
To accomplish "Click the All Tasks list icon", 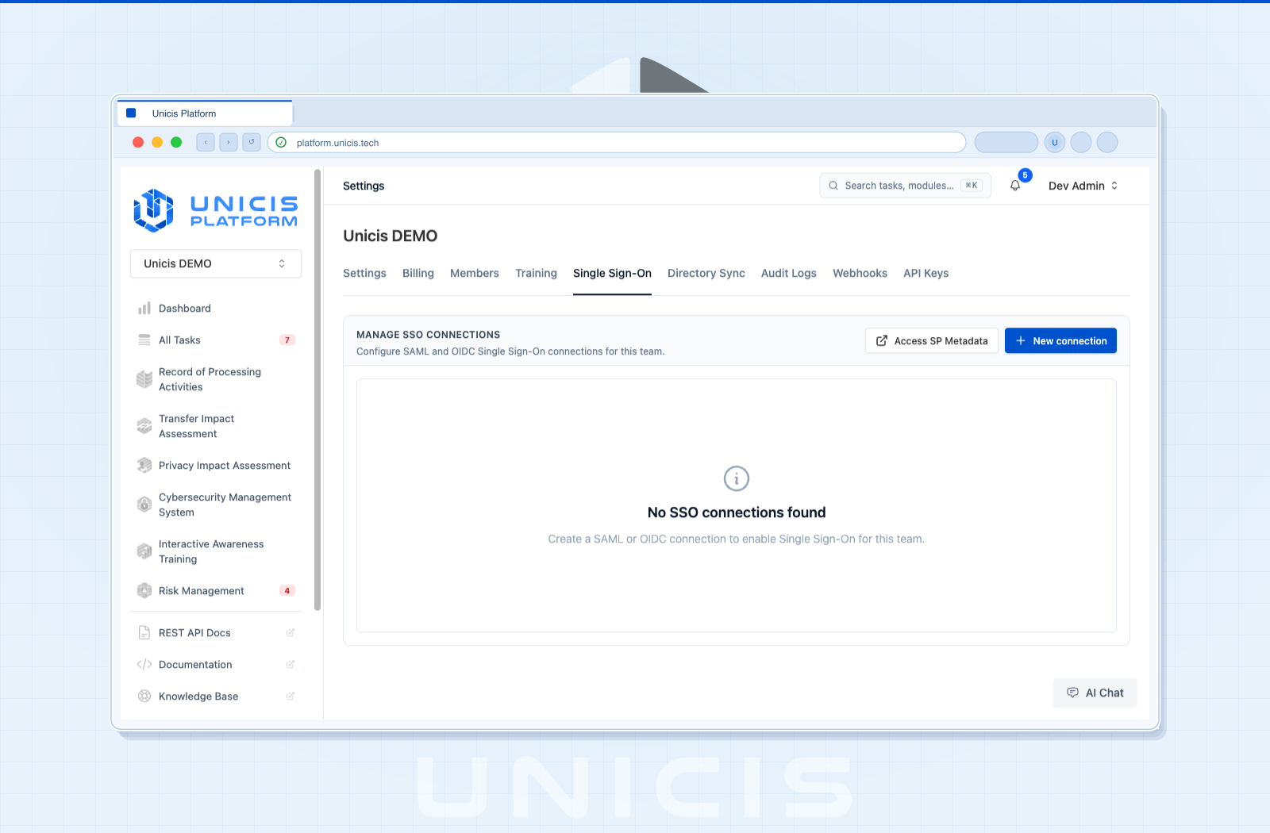I will click(144, 340).
